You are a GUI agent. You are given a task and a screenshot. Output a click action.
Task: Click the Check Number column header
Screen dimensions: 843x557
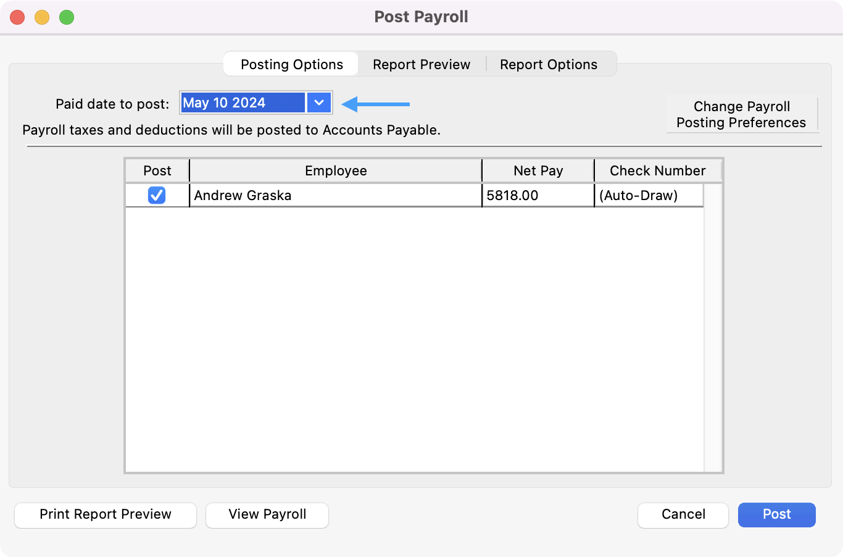pyautogui.click(x=657, y=170)
